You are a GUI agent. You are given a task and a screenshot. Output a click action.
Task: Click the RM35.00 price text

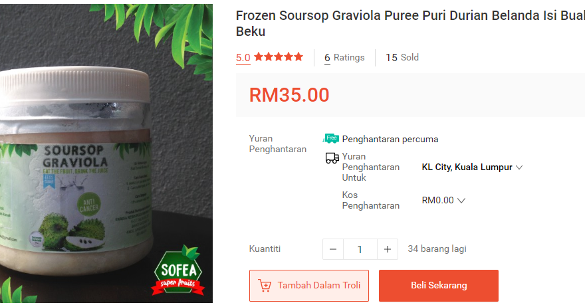(x=289, y=95)
